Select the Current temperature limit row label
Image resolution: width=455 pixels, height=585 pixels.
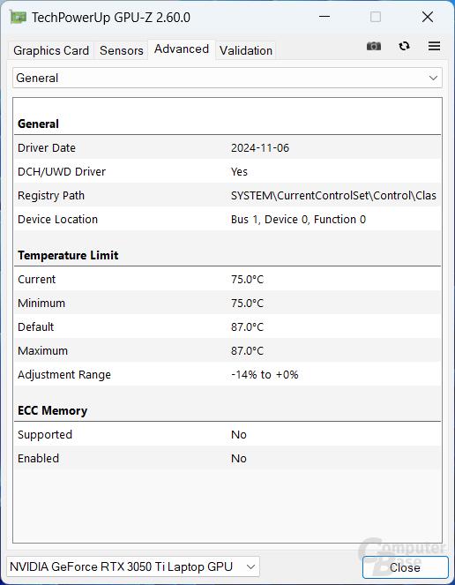click(36, 279)
